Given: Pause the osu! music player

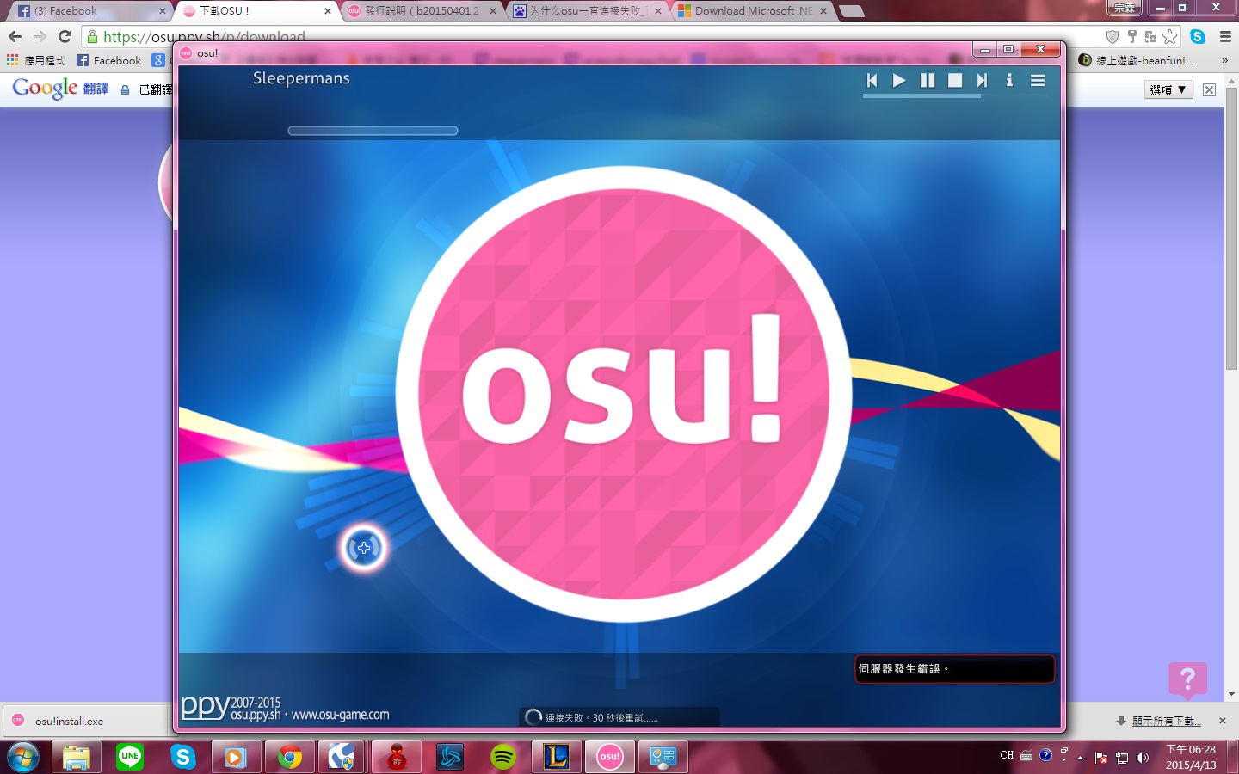Looking at the screenshot, I should 927,80.
